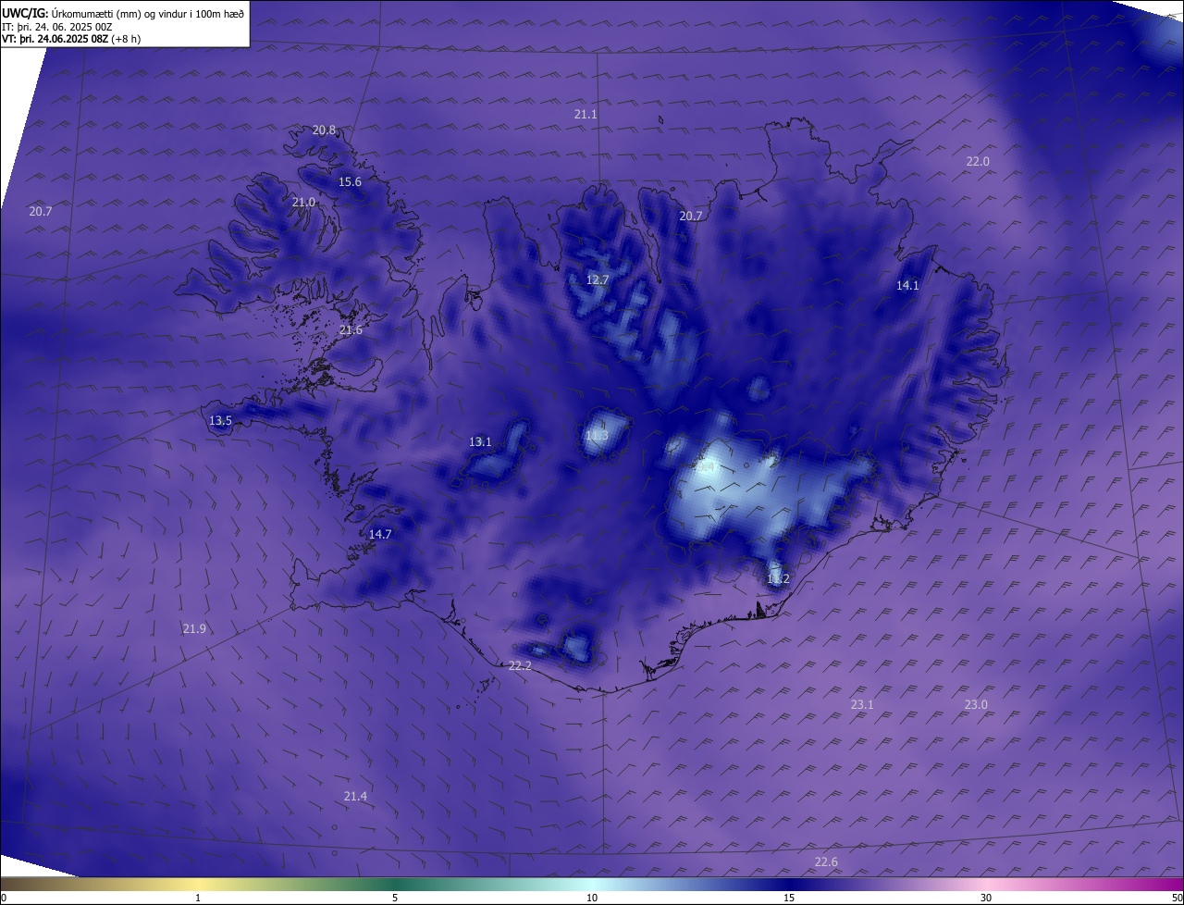Screen dimensions: 1184x905
Task: Click the 15 tick label on the colour scale
Action: point(789,898)
